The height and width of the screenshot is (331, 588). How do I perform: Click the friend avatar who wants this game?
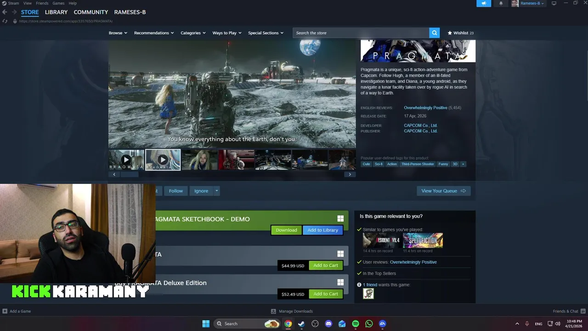[x=368, y=293]
